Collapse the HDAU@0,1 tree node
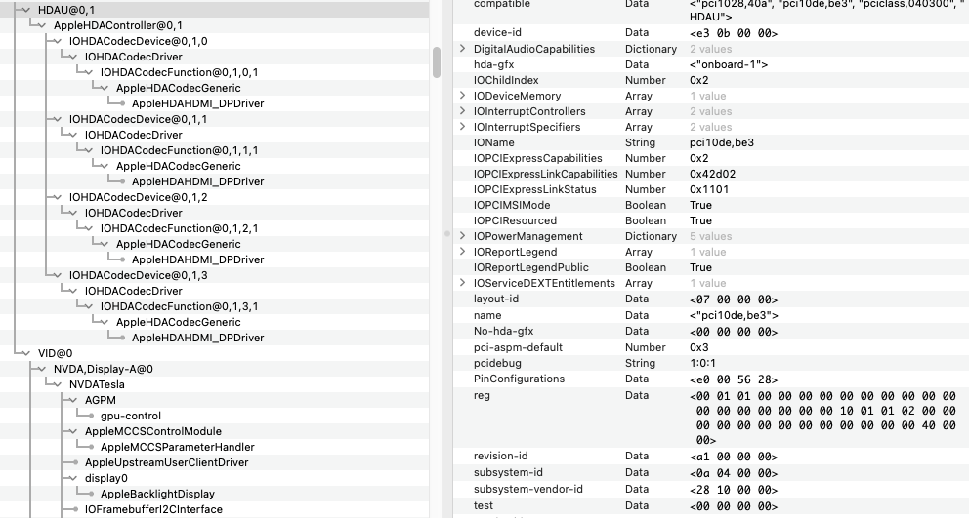The image size is (969, 518). coord(26,10)
